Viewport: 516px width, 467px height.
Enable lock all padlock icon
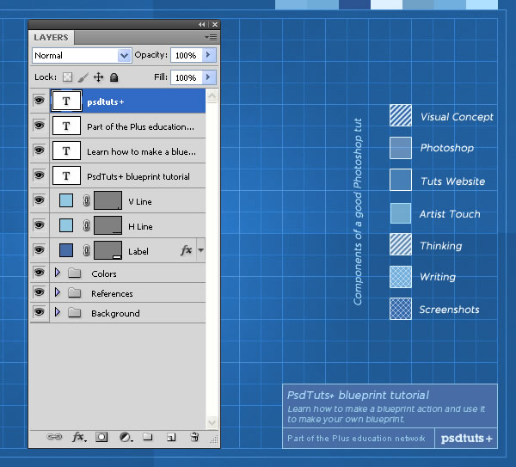click(x=114, y=77)
